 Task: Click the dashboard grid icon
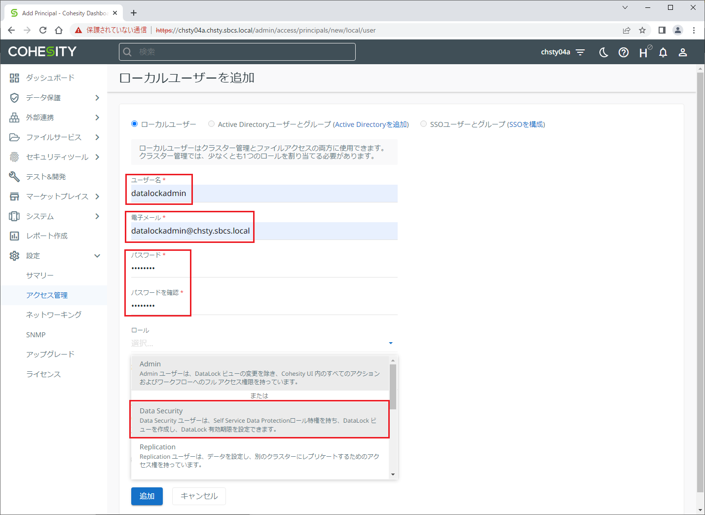point(14,78)
